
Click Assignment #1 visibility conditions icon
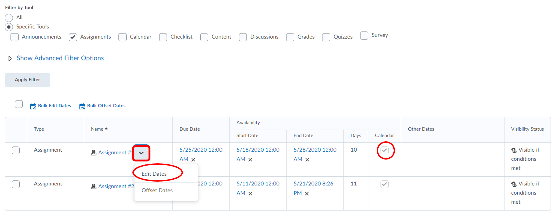514,150
